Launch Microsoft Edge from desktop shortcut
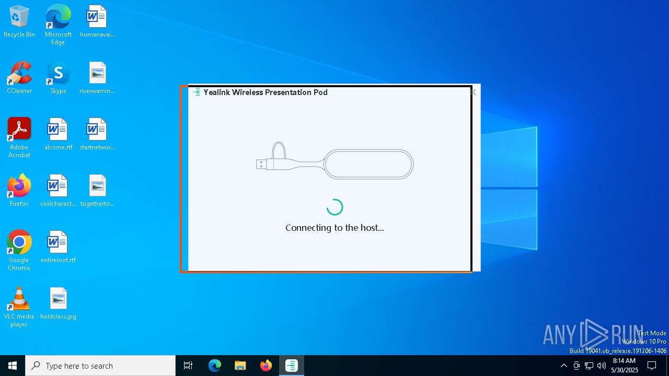Image resolution: width=669 pixels, height=376 pixels. 58,25
